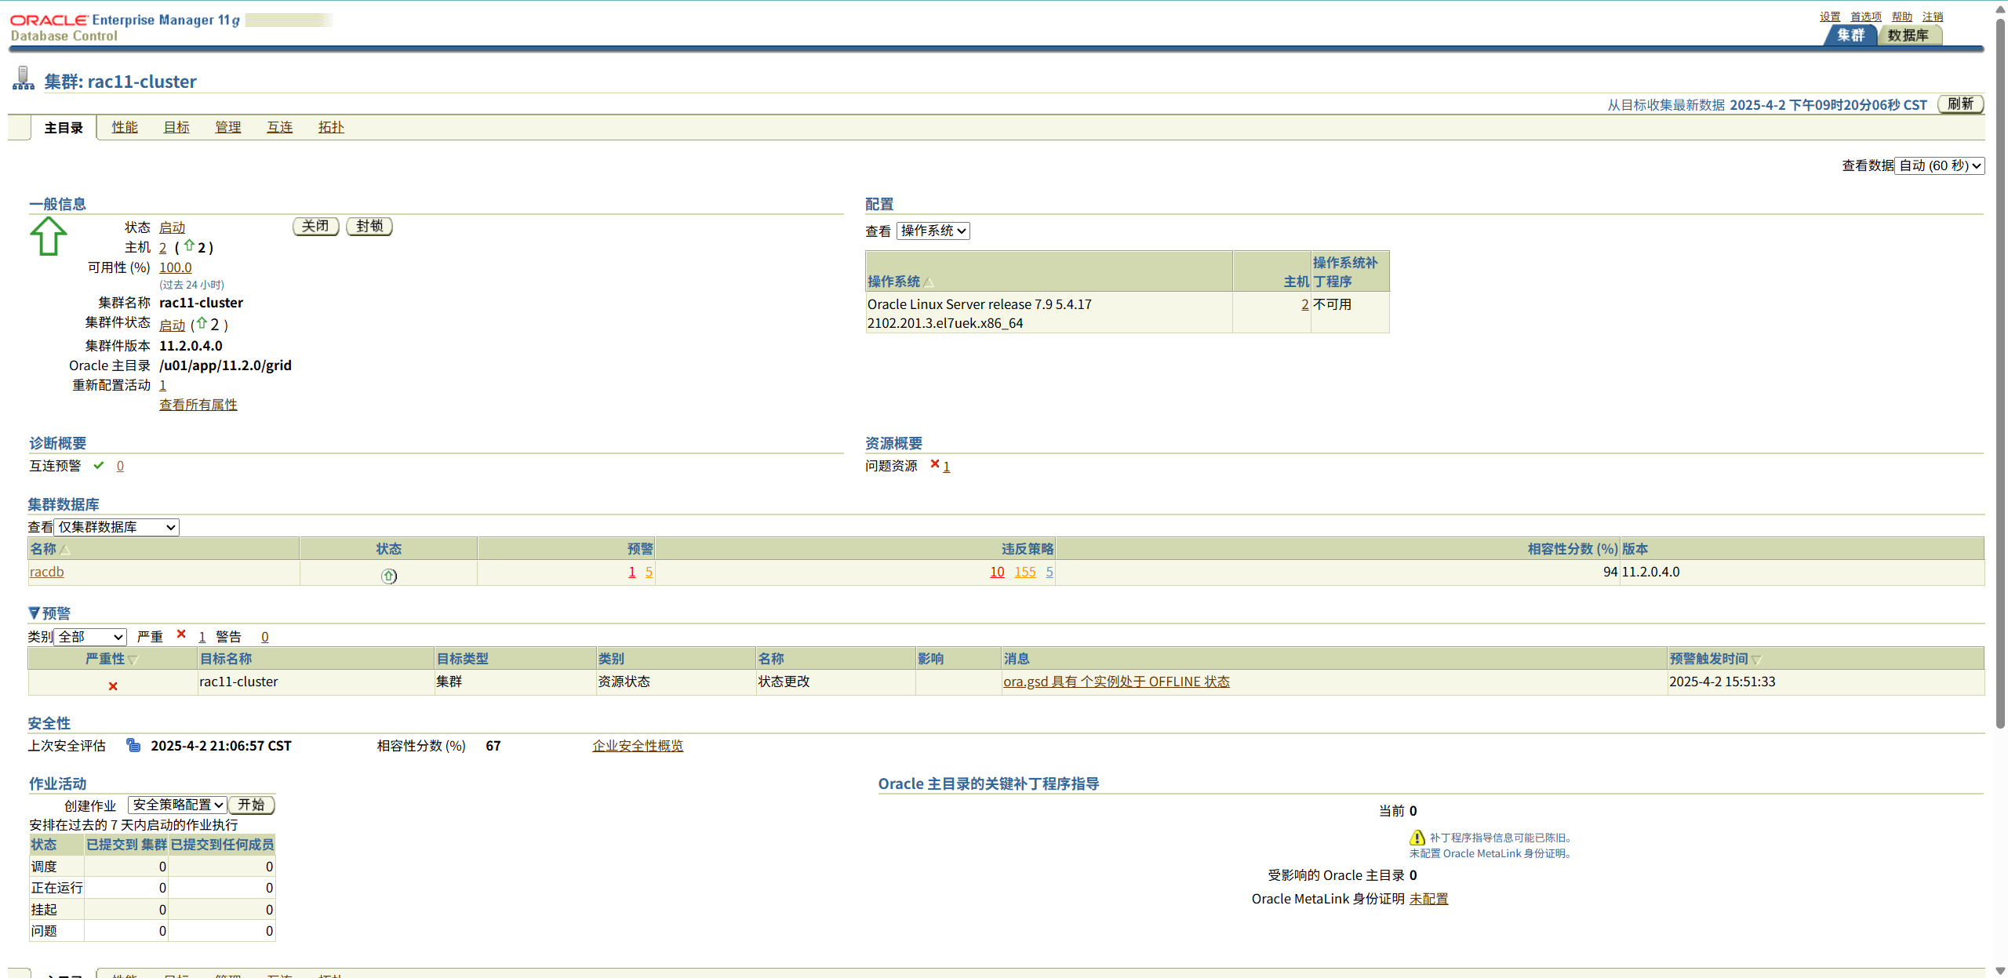This screenshot has width=2008, height=978.
Task: Open the 查看数据 auto refresh dropdown
Action: [1939, 165]
